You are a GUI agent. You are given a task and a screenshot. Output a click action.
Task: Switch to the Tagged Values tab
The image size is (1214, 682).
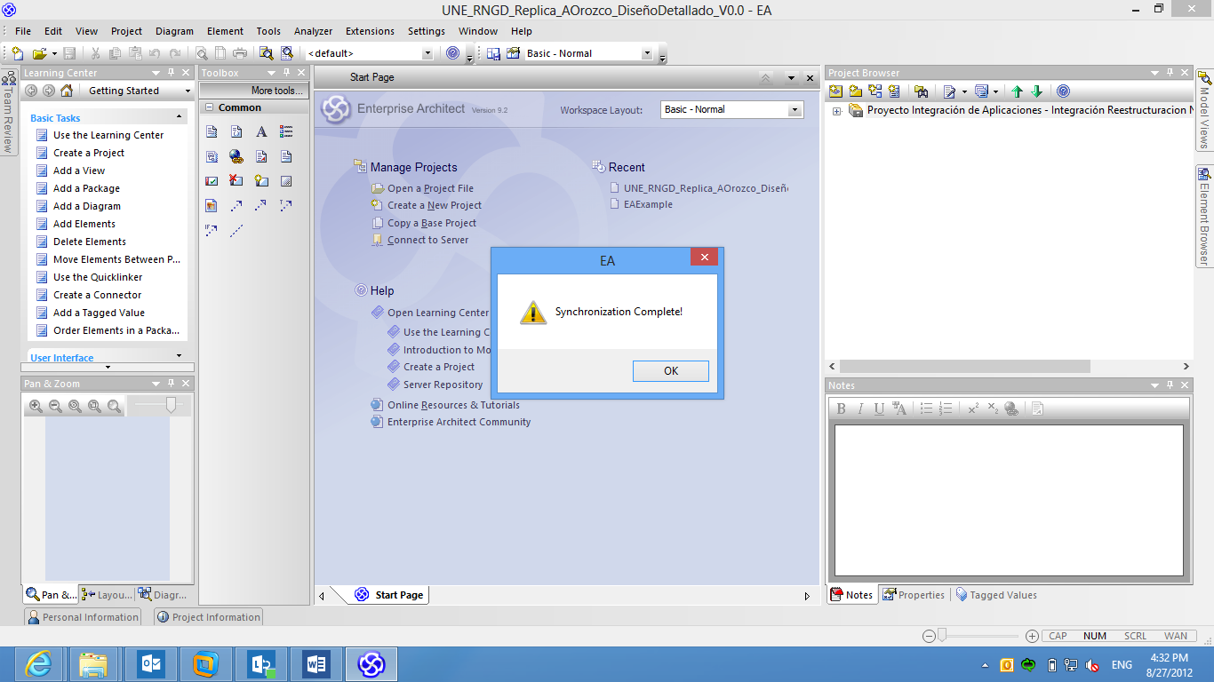click(x=996, y=595)
